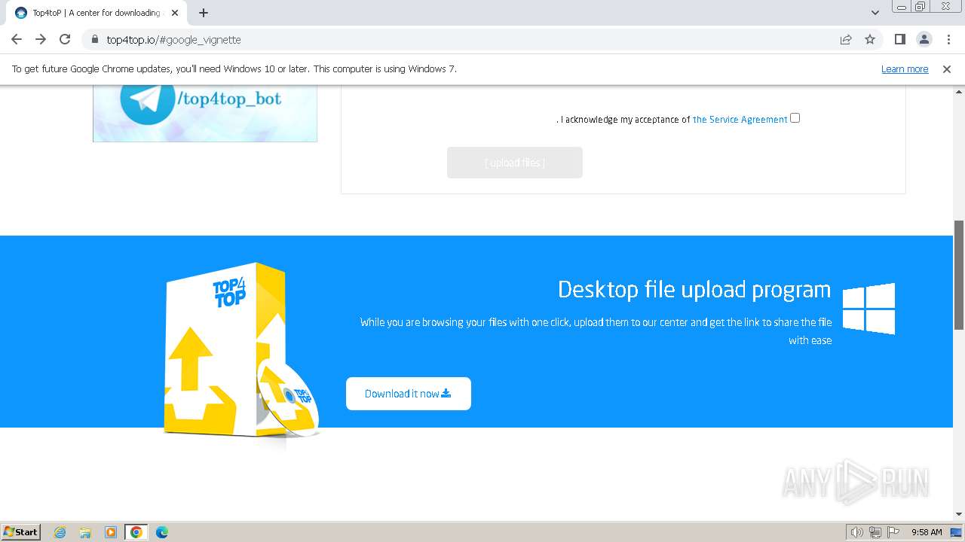Open Windows Media Player from the taskbar
965x542 pixels.
(x=111, y=532)
